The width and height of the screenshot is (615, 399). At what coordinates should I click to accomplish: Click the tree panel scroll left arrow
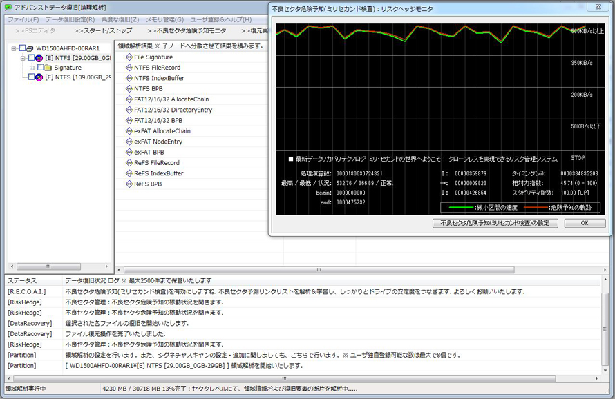(12, 266)
